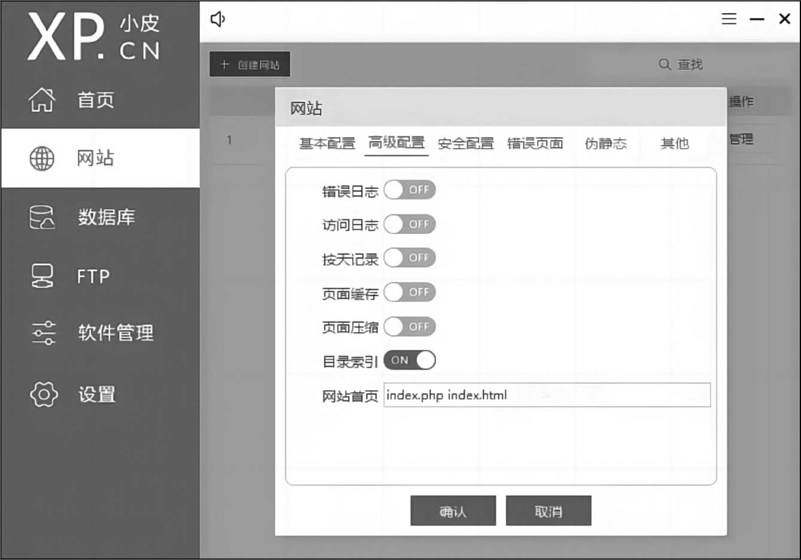Enable the 页面压缩 page compression switch
The width and height of the screenshot is (801, 560).
coord(409,327)
